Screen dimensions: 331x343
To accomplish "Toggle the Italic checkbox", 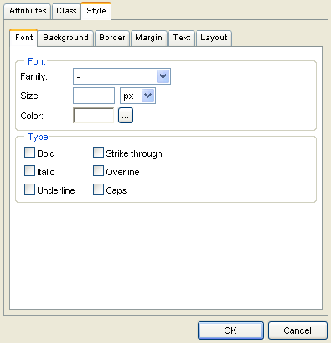I will point(29,171).
